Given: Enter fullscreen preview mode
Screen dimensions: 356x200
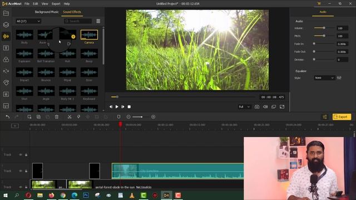Looking at the screenshot, I should point(282,107).
